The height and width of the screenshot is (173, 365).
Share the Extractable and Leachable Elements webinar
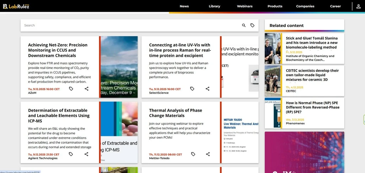86,154
